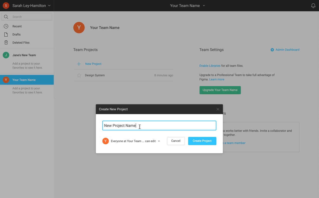Click the search magnifier icon
Image resolution: width=319 pixels, height=198 pixels.
(x=6, y=17)
